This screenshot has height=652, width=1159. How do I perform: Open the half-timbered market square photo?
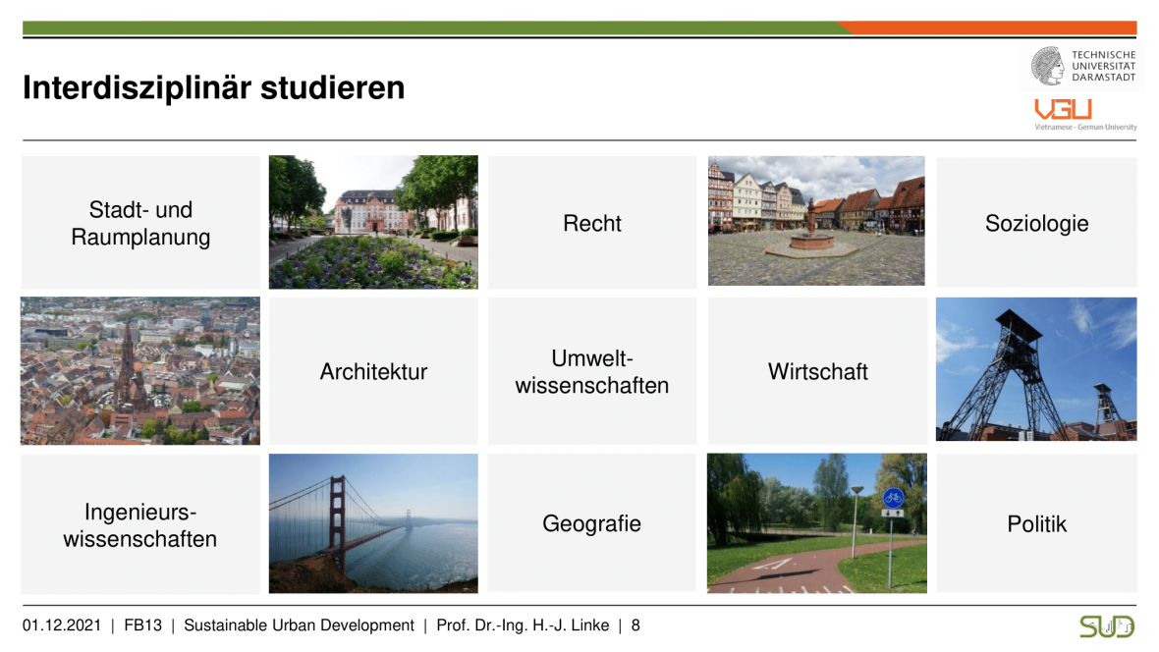(x=816, y=221)
